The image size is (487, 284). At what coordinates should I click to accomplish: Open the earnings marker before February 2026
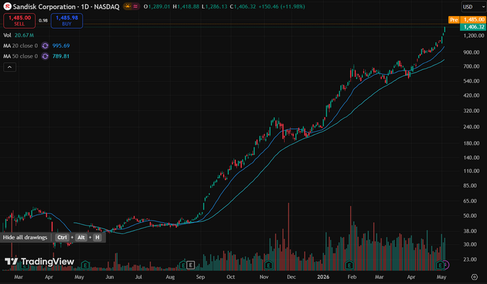click(349, 265)
